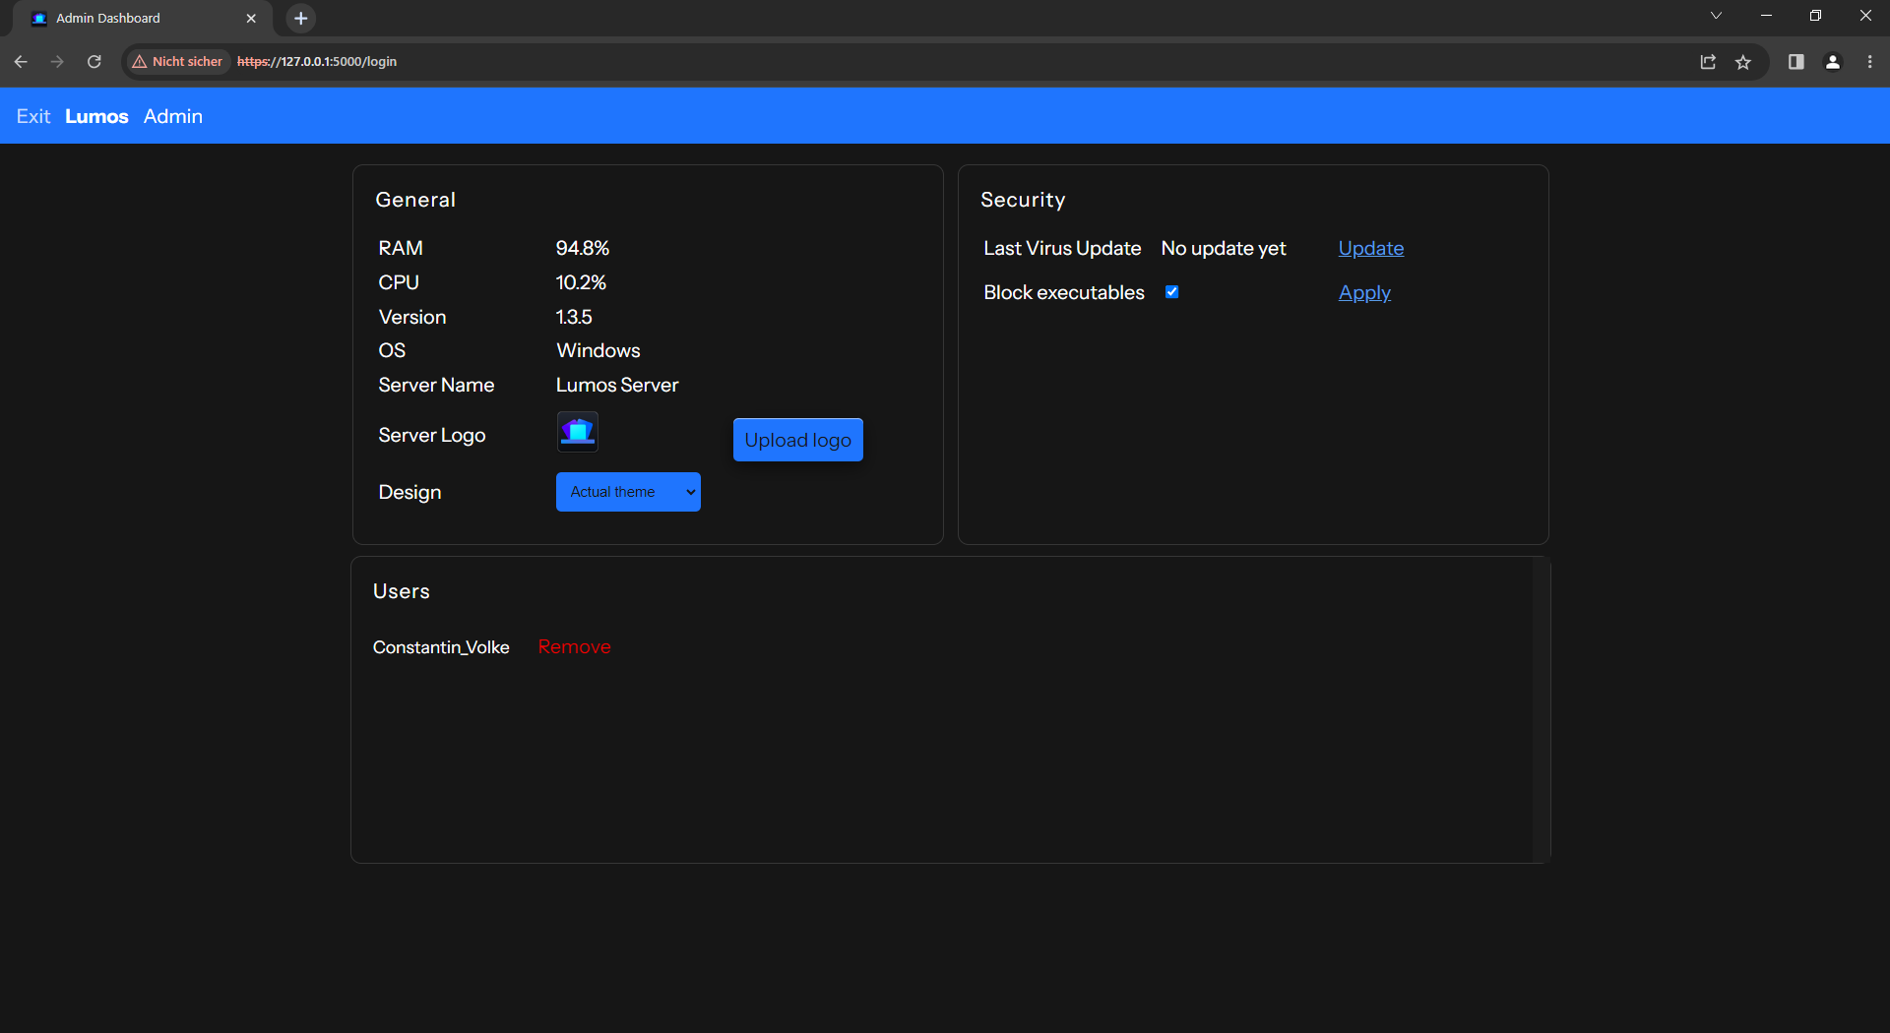
Task: Open the Design theme dropdown
Action: pyautogui.click(x=628, y=492)
